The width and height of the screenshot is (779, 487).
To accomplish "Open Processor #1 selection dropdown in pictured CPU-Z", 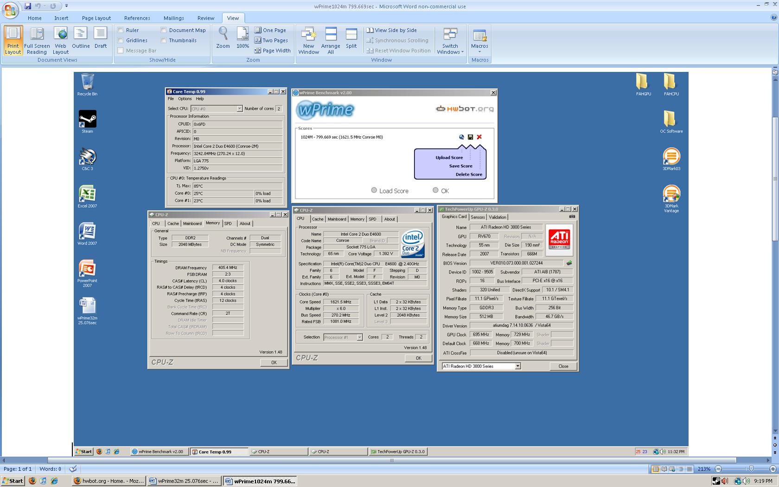I will point(359,337).
